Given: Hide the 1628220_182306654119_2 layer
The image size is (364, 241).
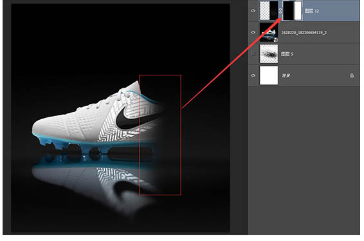Looking at the screenshot, I should 253,32.
